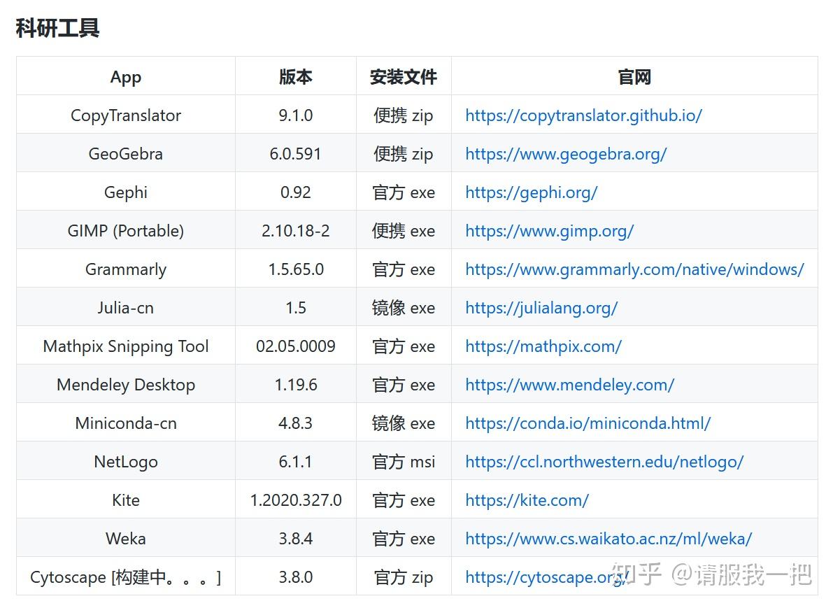The image size is (833, 608).
Task: Select version 1.2020.327.0 cell
Action: pos(296,500)
